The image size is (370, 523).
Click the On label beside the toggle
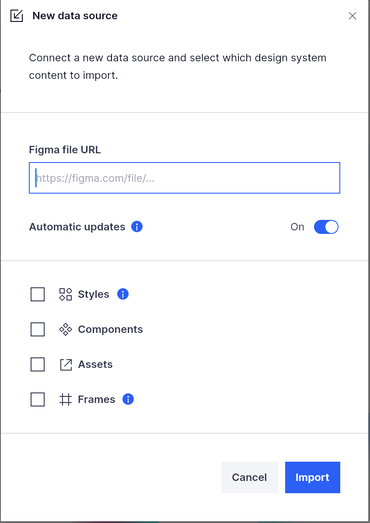tap(297, 227)
